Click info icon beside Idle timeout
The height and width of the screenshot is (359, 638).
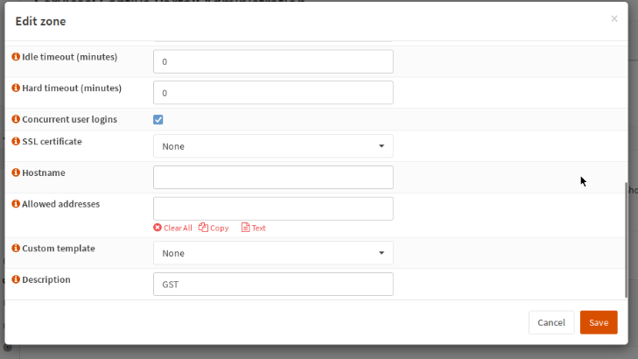pos(16,57)
